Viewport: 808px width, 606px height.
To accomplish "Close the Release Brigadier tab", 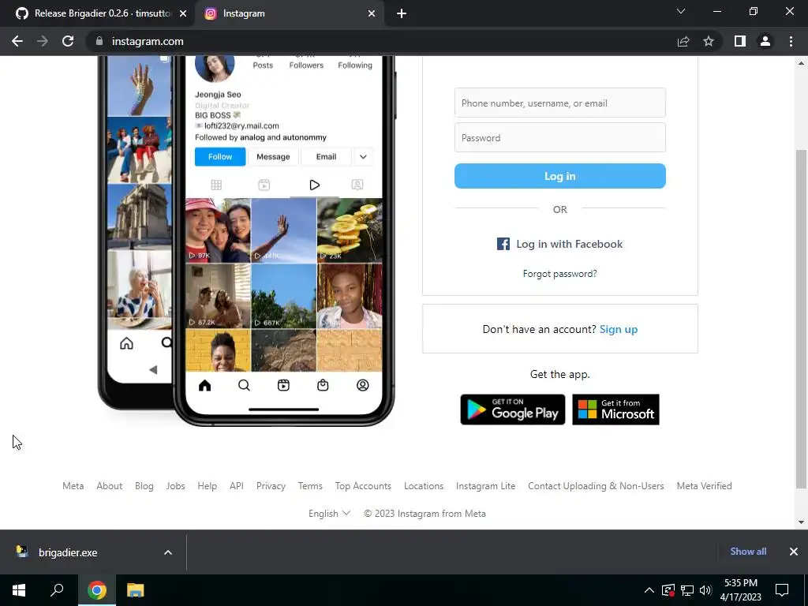I will click(x=183, y=14).
